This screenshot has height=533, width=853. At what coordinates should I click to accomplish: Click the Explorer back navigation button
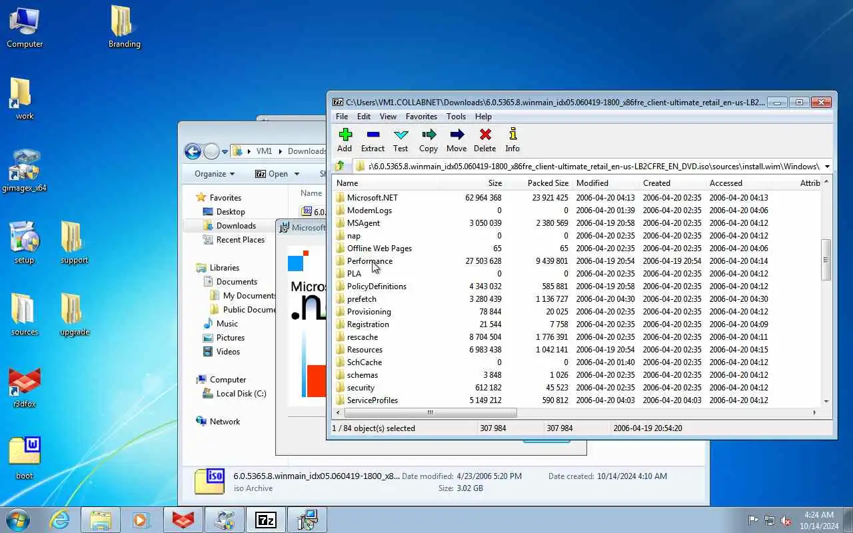coord(193,152)
